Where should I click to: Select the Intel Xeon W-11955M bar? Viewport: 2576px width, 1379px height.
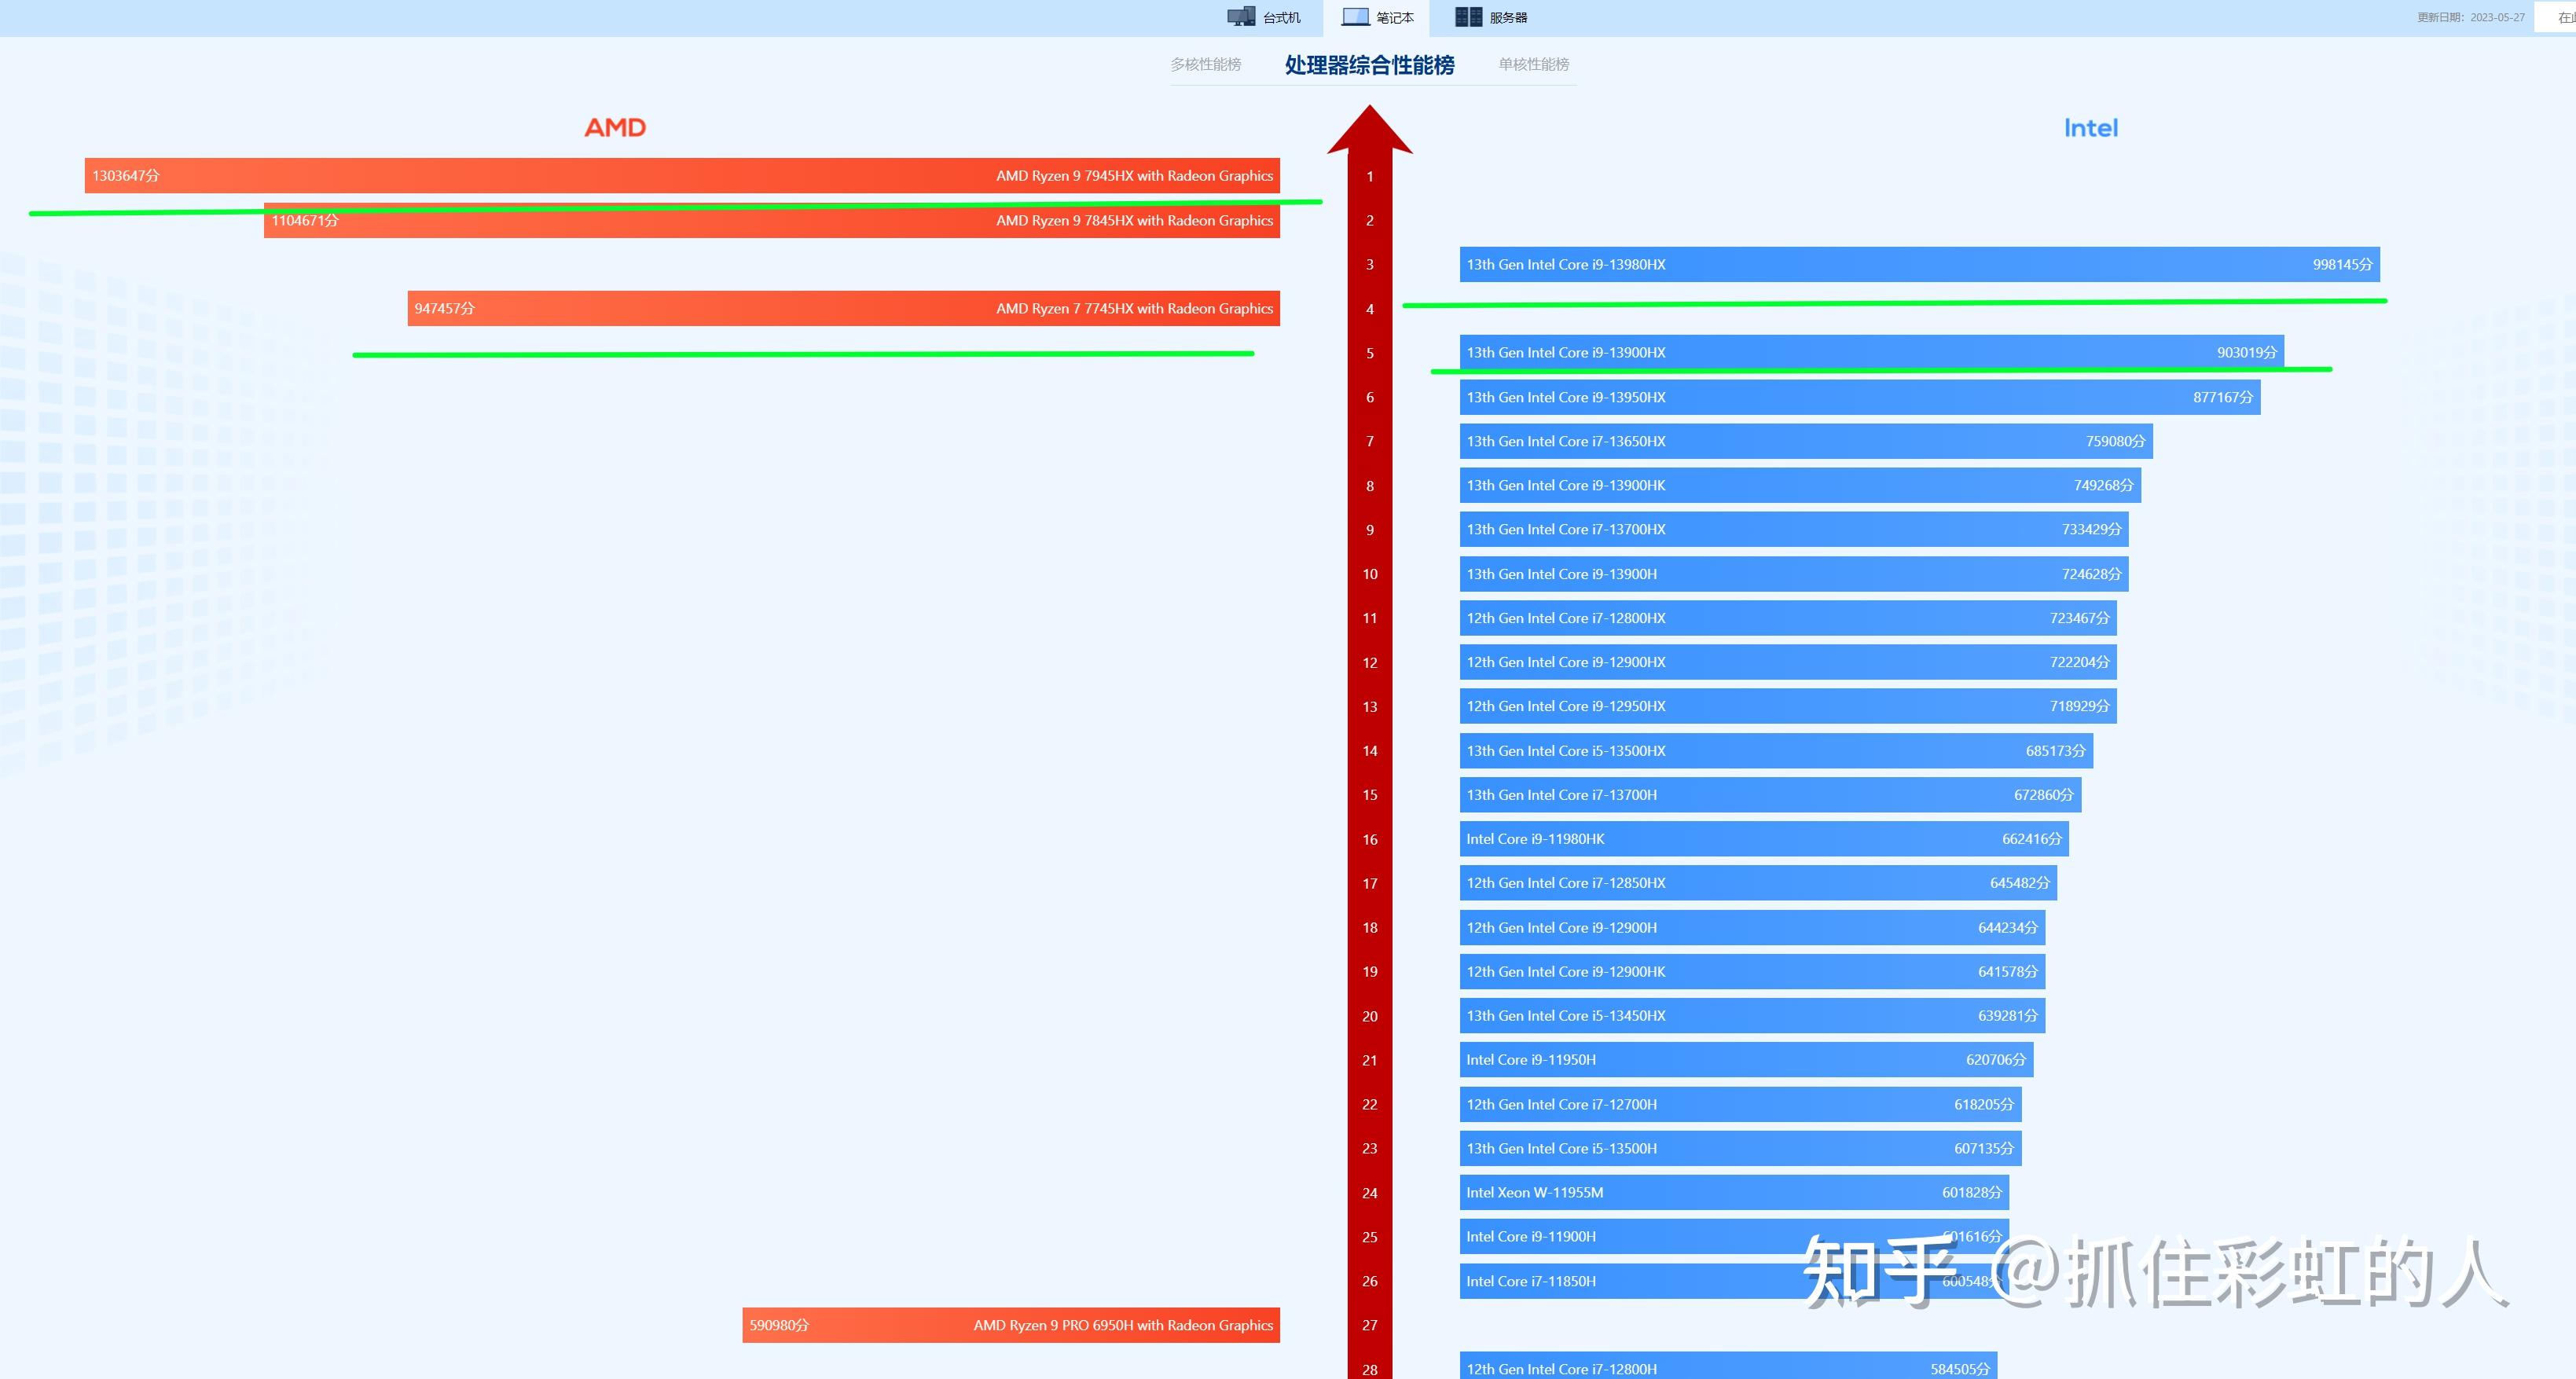coord(1734,1193)
